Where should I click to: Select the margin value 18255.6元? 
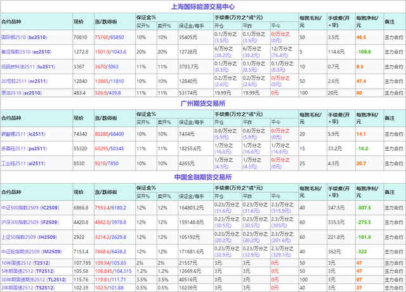[x=190, y=148]
